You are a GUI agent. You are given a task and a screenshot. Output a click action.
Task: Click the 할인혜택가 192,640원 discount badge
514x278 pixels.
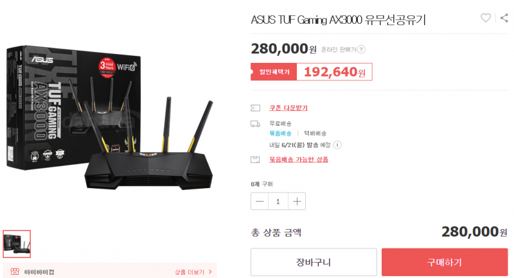click(312, 72)
